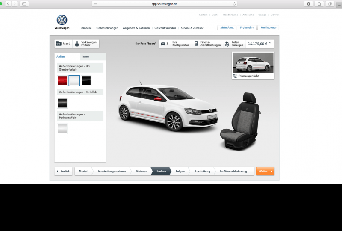Screen dimensions: 342x231
Task: Select the red Uni paint swatch
Action: tap(62, 80)
